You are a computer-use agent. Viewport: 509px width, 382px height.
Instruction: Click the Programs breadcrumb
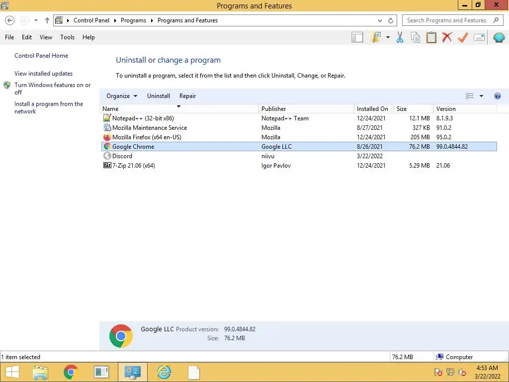(x=133, y=20)
